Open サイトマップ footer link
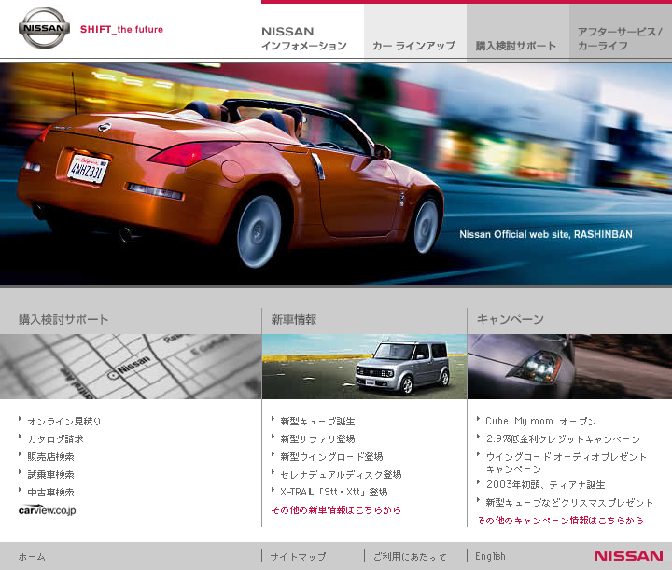This screenshot has width=672, height=570. point(298,556)
